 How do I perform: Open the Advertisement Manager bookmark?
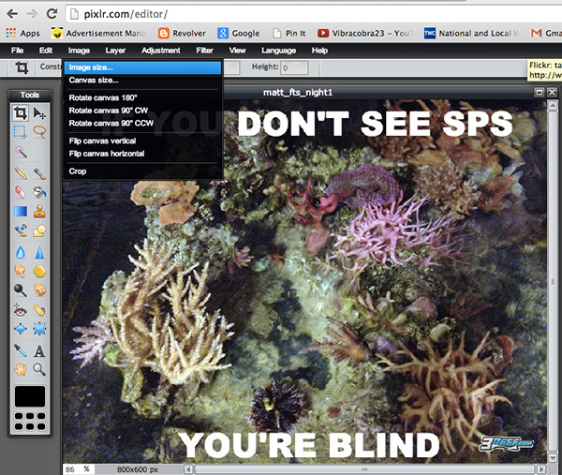98,34
